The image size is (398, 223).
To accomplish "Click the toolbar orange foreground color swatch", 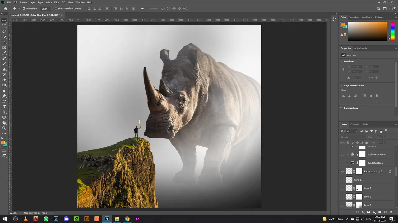I will coord(3,143).
